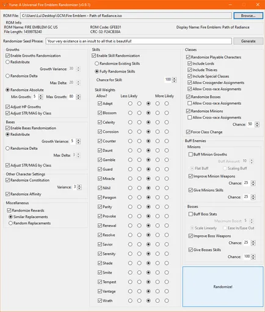Click the Chance for Skill stepper

point(174,80)
